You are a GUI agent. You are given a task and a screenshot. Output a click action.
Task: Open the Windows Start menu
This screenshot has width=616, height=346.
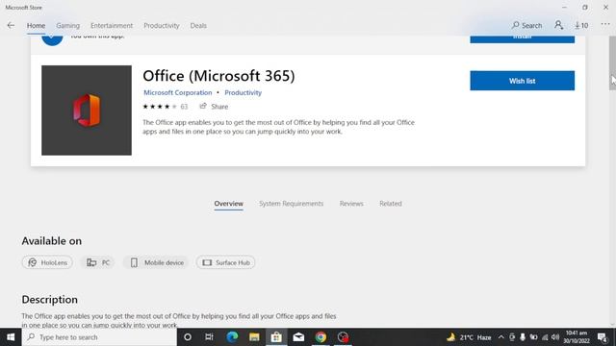pyautogui.click(x=11, y=337)
